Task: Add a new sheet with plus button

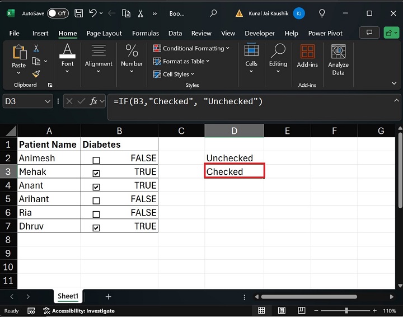Action: click(x=108, y=296)
